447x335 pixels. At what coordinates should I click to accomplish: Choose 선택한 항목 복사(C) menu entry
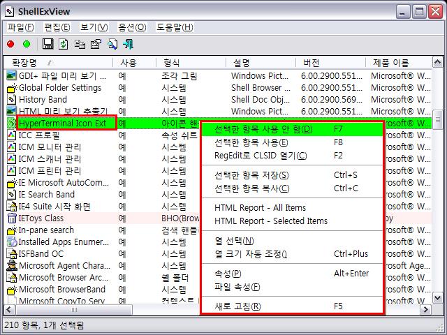coord(292,188)
